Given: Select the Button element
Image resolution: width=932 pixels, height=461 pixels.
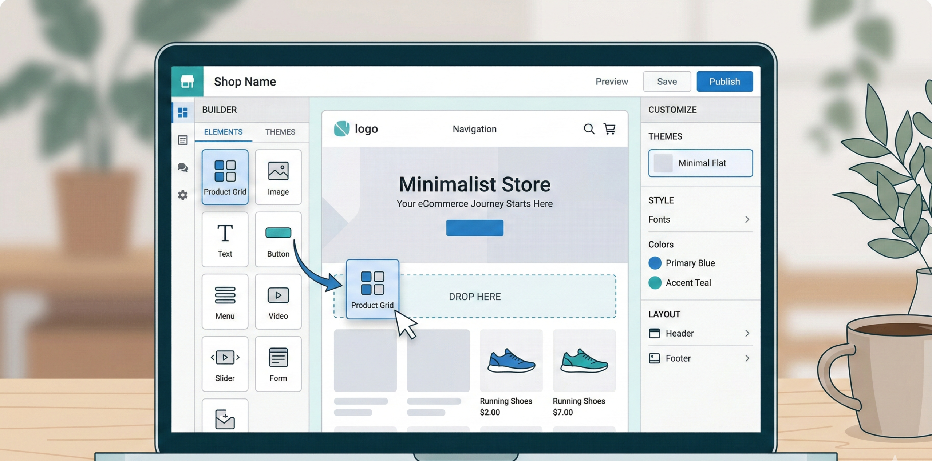Looking at the screenshot, I should [x=278, y=239].
